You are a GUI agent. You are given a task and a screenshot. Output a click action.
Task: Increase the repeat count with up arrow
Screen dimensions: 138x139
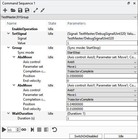[x=18, y=129]
